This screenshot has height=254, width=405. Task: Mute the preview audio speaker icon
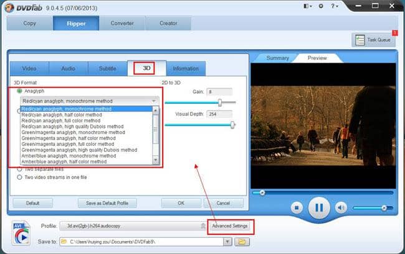click(x=341, y=207)
